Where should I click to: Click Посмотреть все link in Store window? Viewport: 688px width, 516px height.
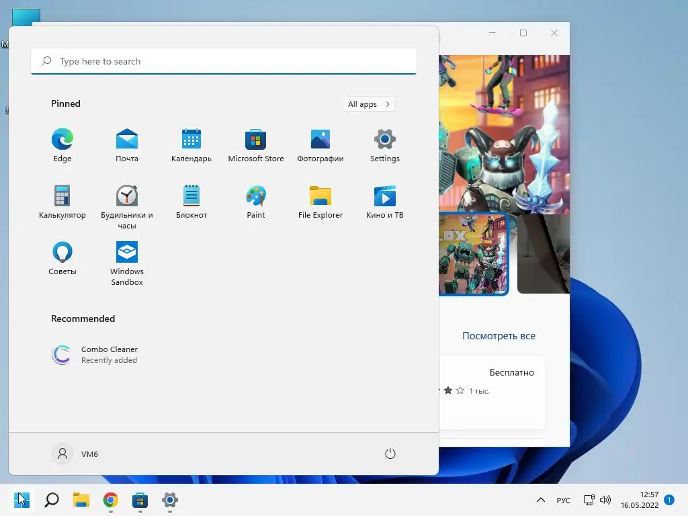point(499,336)
